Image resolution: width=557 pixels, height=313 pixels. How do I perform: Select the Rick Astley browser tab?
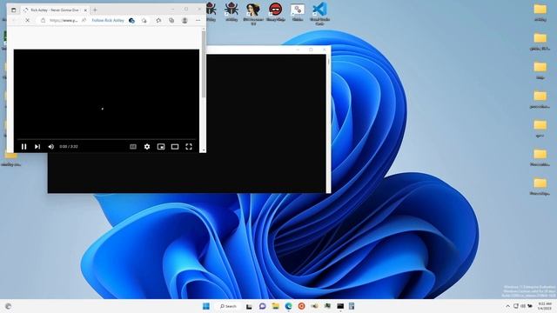pyautogui.click(x=55, y=10)
